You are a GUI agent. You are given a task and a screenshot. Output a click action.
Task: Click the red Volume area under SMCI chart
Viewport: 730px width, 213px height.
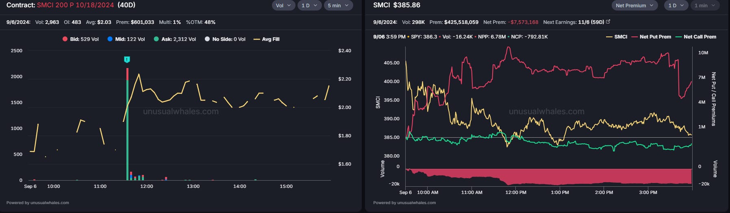tap(549, 176)
